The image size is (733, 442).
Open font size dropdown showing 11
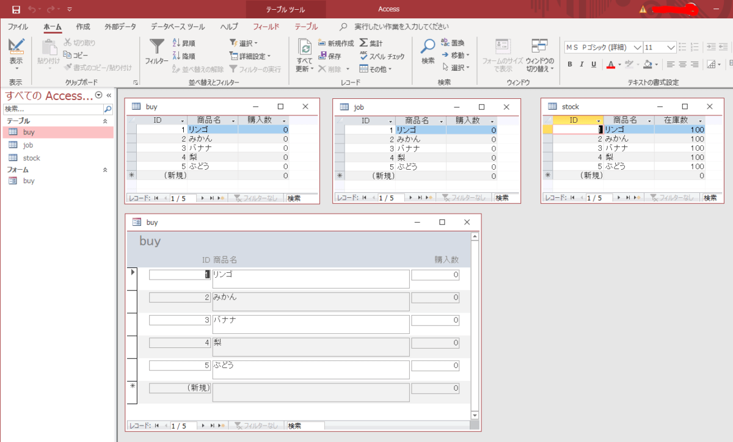[671, 47]
